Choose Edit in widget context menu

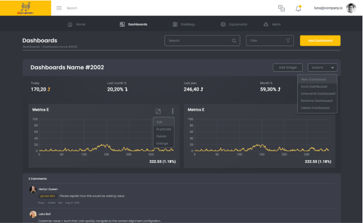[x=163, y=122]
